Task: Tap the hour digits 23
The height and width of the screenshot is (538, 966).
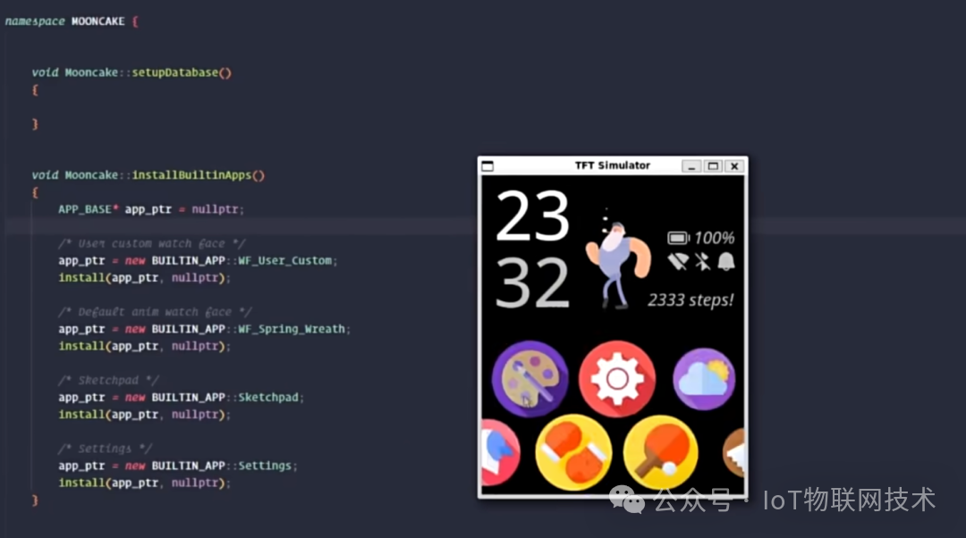Action: pos(532,216)
